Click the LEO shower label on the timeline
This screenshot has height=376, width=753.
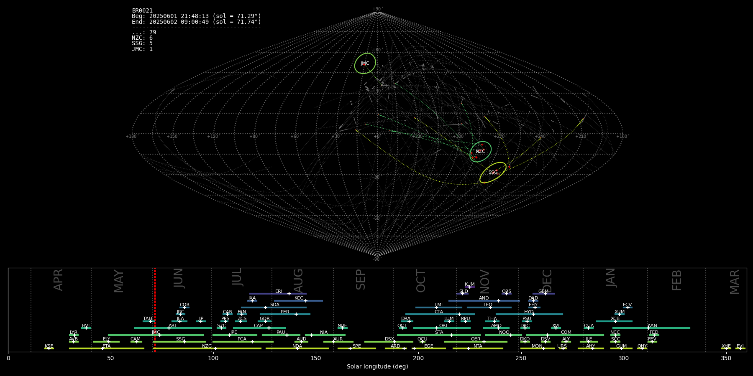pos(488,305)
